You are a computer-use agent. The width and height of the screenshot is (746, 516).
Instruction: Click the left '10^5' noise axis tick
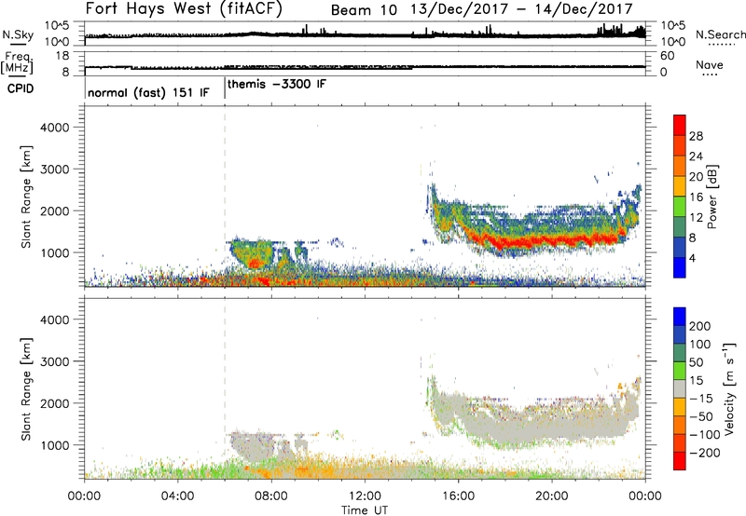coord(57,26)
